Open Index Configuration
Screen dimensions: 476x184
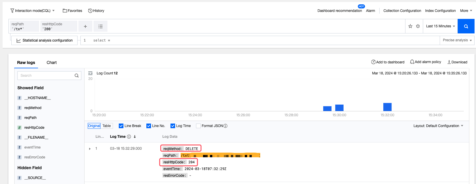coord(440,11)
